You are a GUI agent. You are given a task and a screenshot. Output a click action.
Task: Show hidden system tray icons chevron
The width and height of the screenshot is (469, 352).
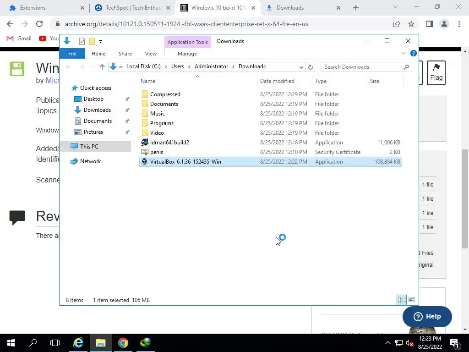coord(387,343)
